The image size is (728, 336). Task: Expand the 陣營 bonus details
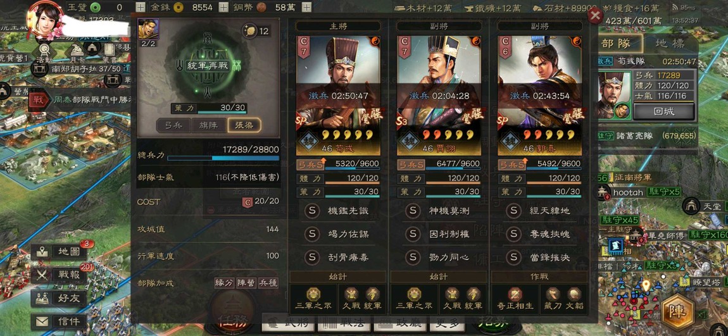(x=246, y=283)
